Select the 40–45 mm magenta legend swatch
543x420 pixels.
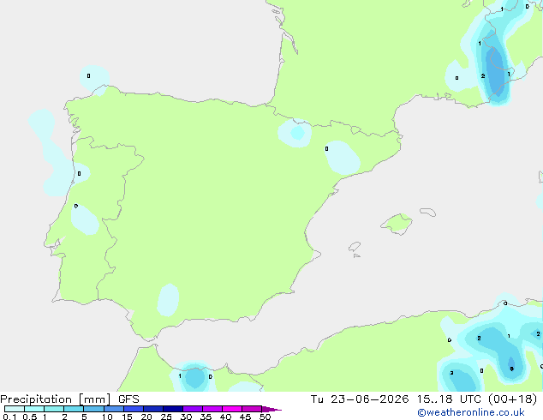(x=232, y=409)
